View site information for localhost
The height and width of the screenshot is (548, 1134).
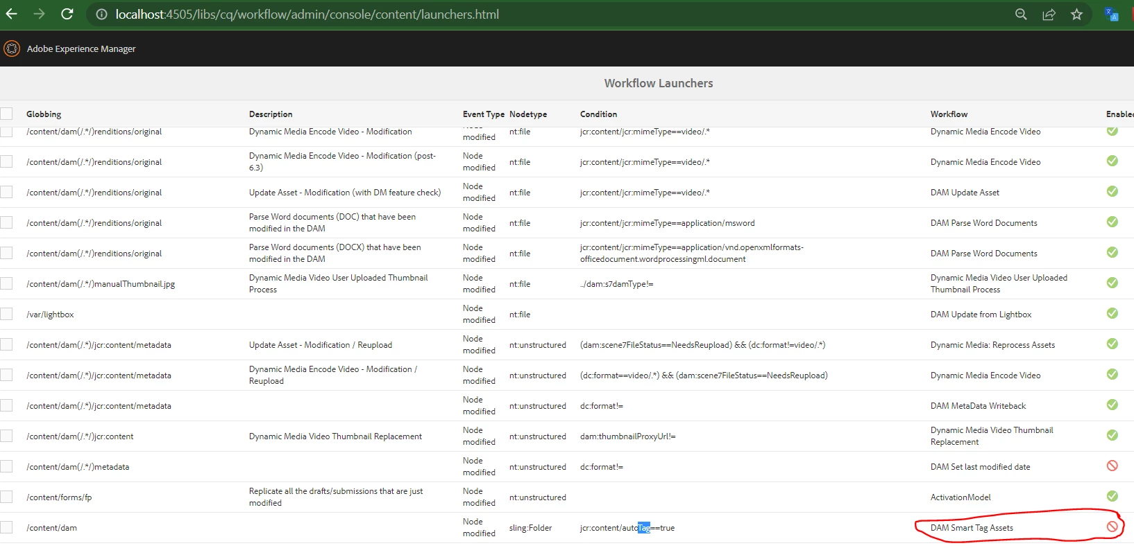coord(101,14)
